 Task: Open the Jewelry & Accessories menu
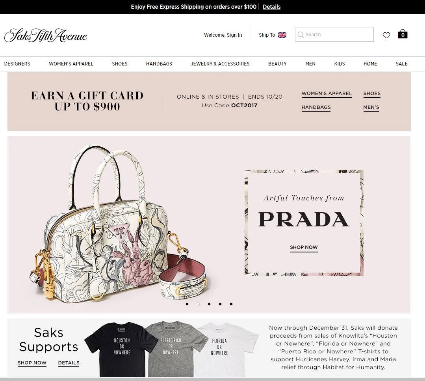[x=220, y=64]
